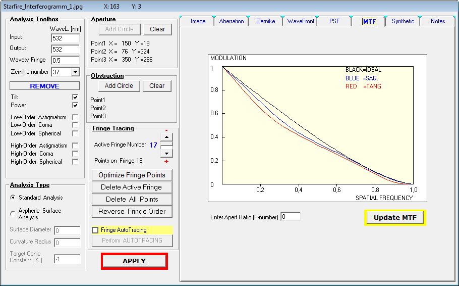The height and width of the screenshot is (286, 459).
Task: Click Optimize Fringe Points
Action: tap(132, 175)
